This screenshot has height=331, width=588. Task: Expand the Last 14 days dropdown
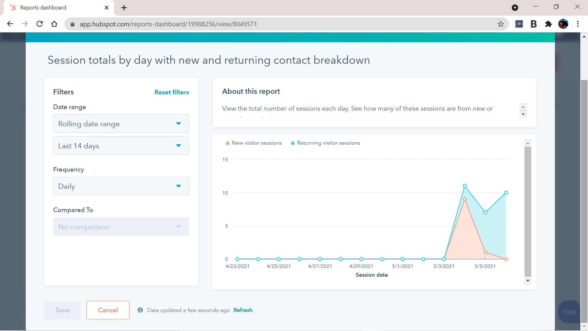[121, 146]
